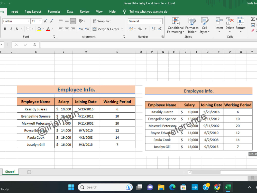
Task: Apply accounting number format
Action: (131, 29)
